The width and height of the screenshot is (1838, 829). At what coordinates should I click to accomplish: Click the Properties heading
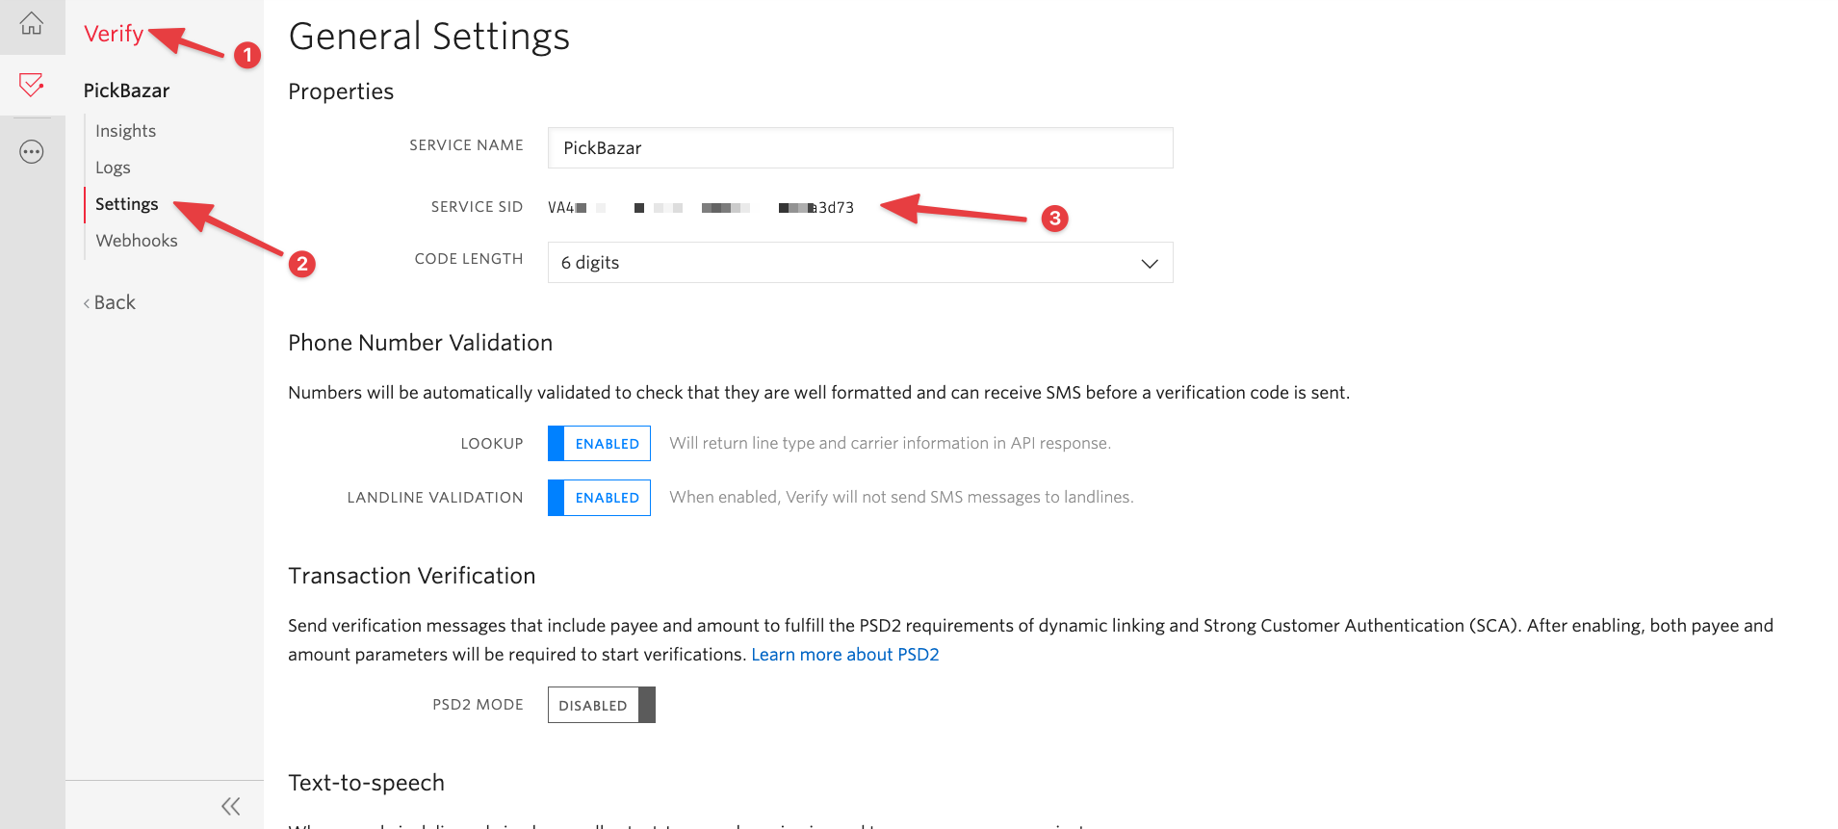point(341,91)
